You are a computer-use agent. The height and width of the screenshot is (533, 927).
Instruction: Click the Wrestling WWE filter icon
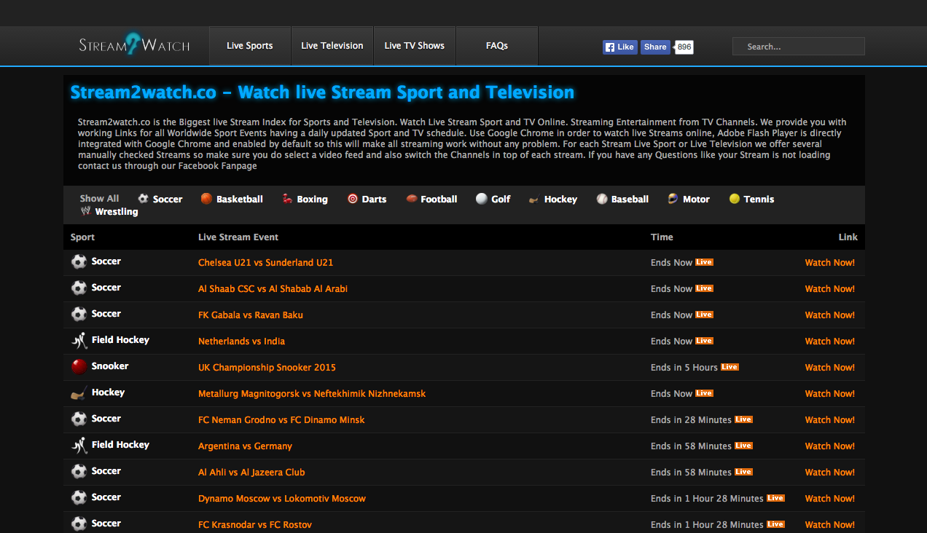(x=86, y=211)
